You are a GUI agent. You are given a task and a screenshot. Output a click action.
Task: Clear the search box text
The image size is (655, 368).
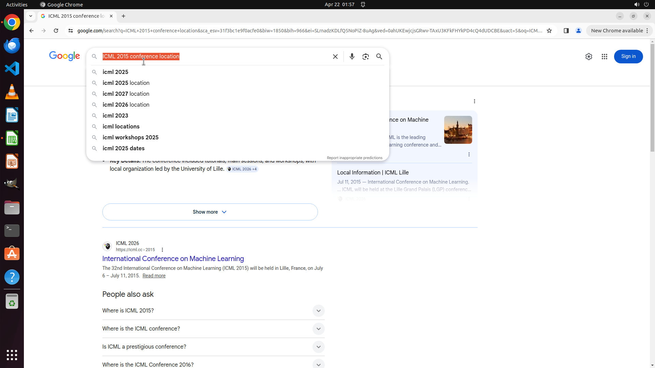tap(335, 57)
